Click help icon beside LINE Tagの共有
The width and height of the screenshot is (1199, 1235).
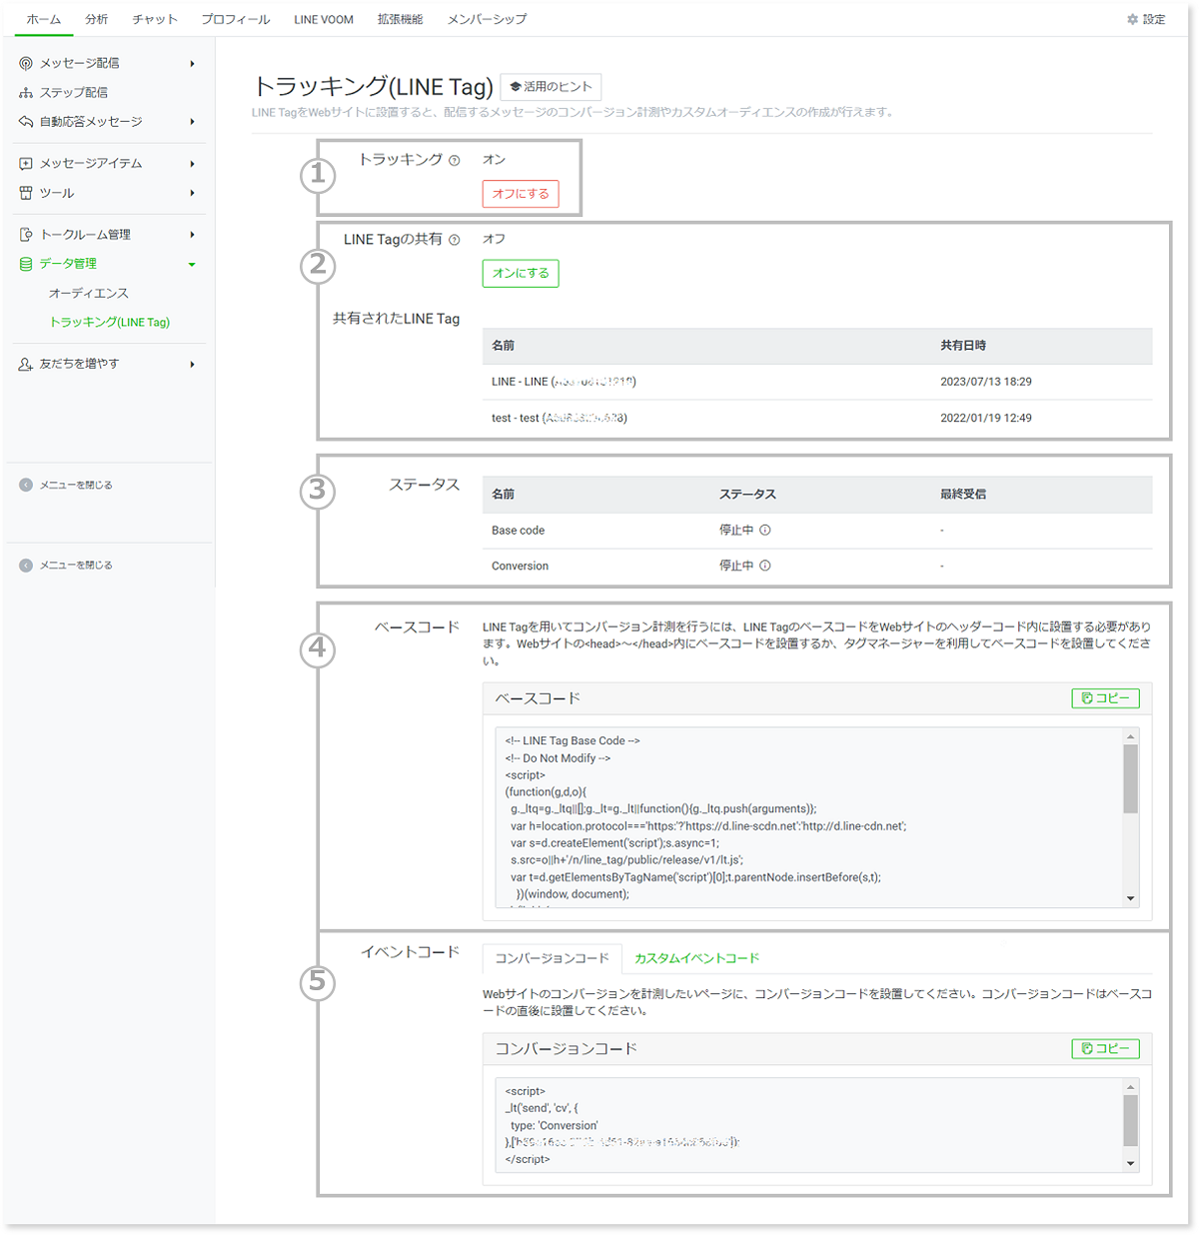455,240
